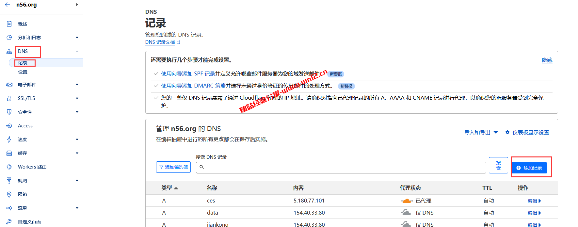578x227 pixels.
Task: Click the 规则 filter fork icon
Action: click(x=9, y=181)
